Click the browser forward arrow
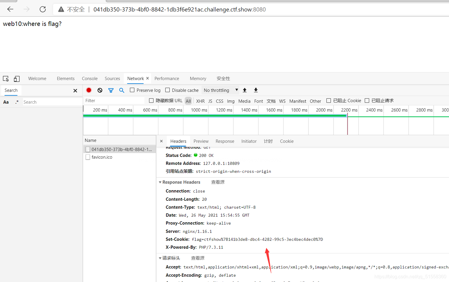This screenshot has width=449, height=282. pyautogui.click(x=27, y=9)
